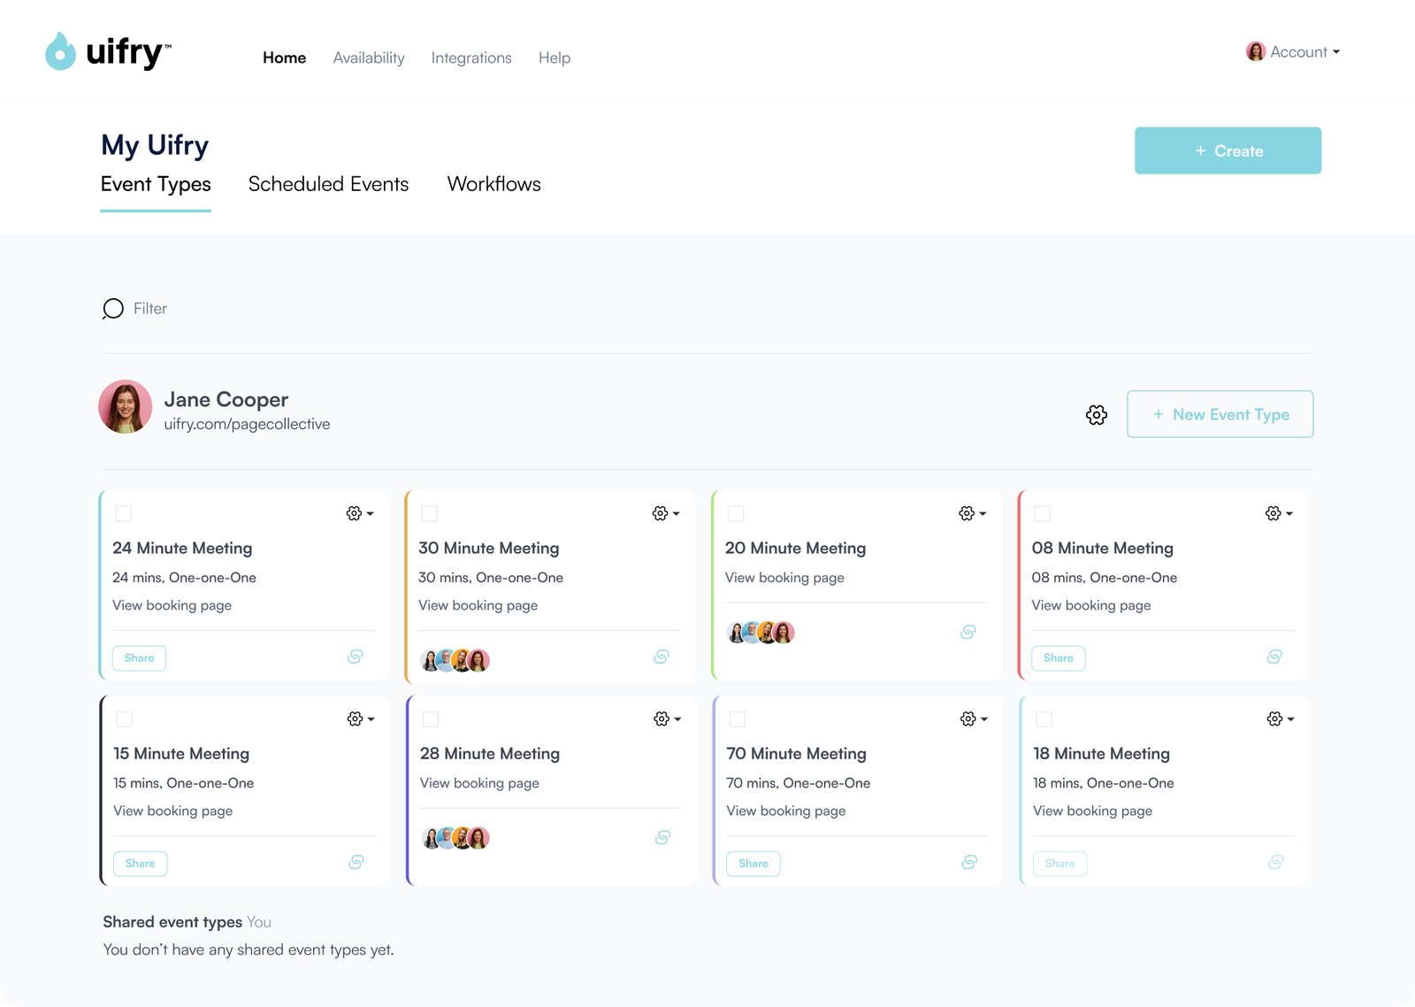1415x1007 pixels.
Task: Open the Availability page
Action: click(369, 58)
